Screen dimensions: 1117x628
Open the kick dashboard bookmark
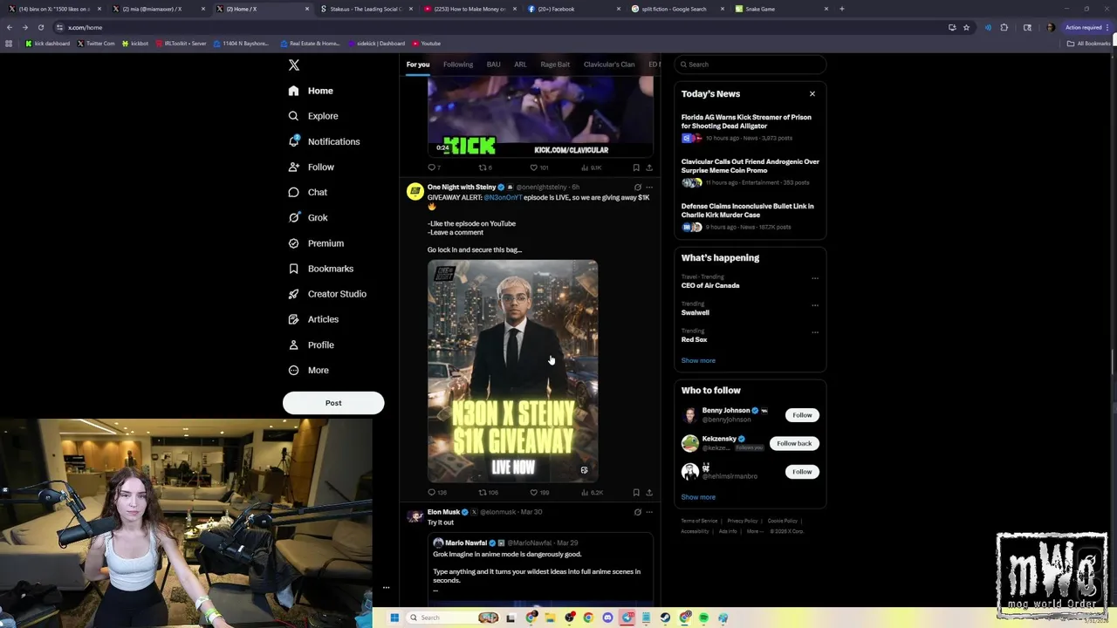47,44
